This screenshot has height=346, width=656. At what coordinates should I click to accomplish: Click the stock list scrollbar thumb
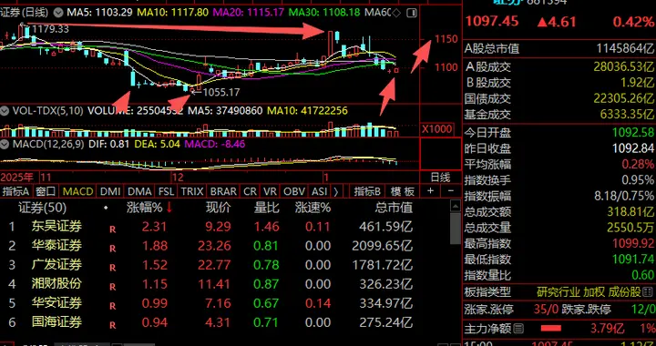[455, 229]
